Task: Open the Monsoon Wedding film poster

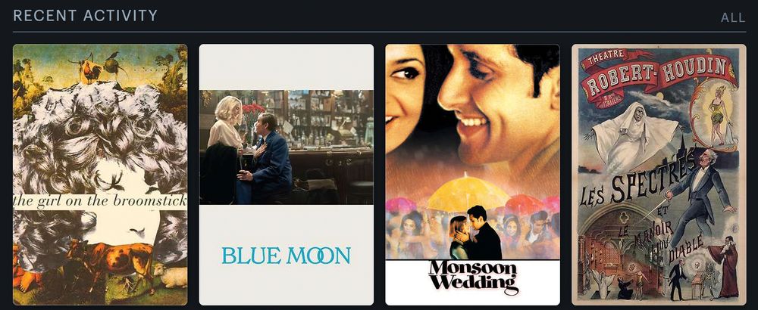Action: click(x=472, y=175)
